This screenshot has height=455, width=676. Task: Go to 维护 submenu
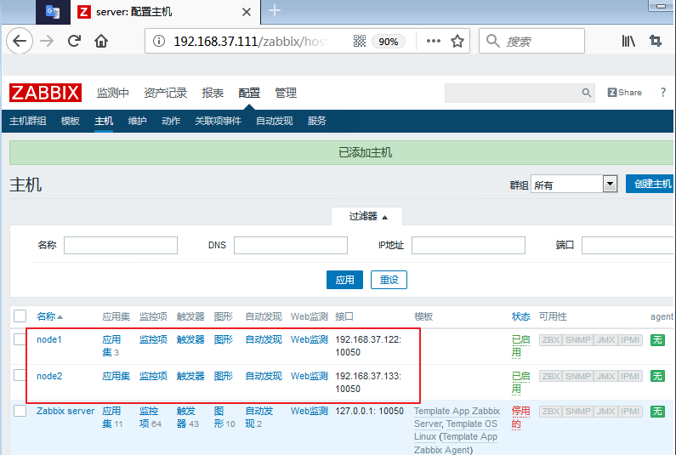point(138,121)
